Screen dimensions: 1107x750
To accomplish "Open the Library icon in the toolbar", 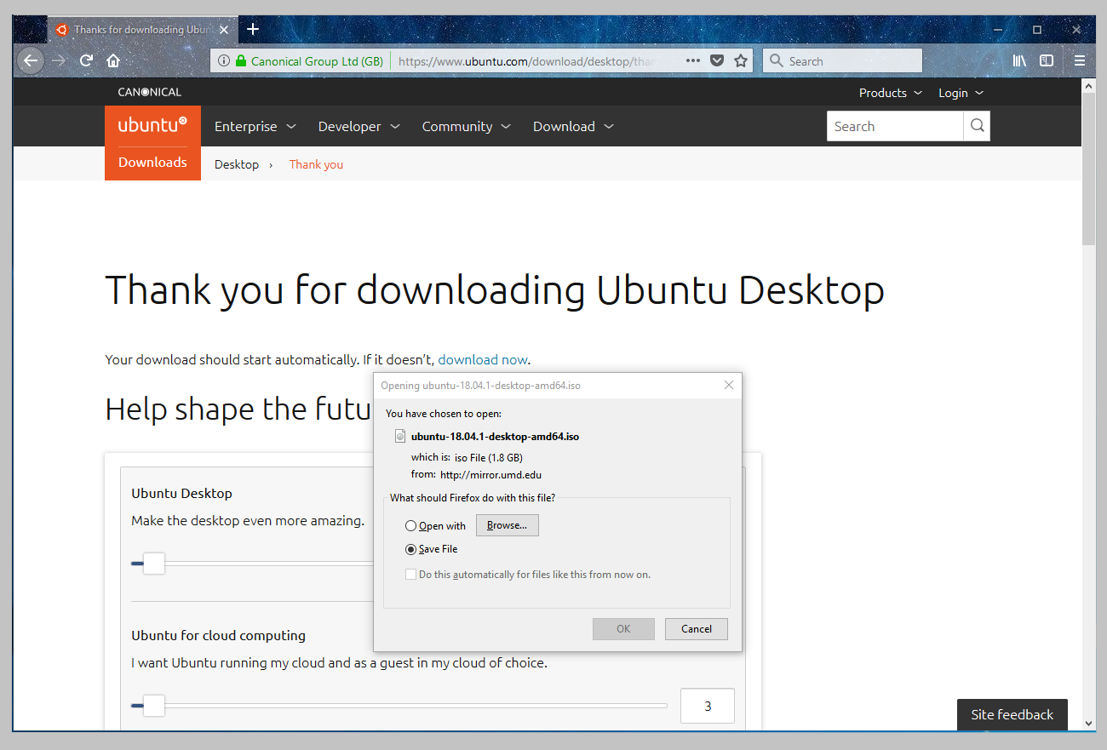I will 1019,60.
